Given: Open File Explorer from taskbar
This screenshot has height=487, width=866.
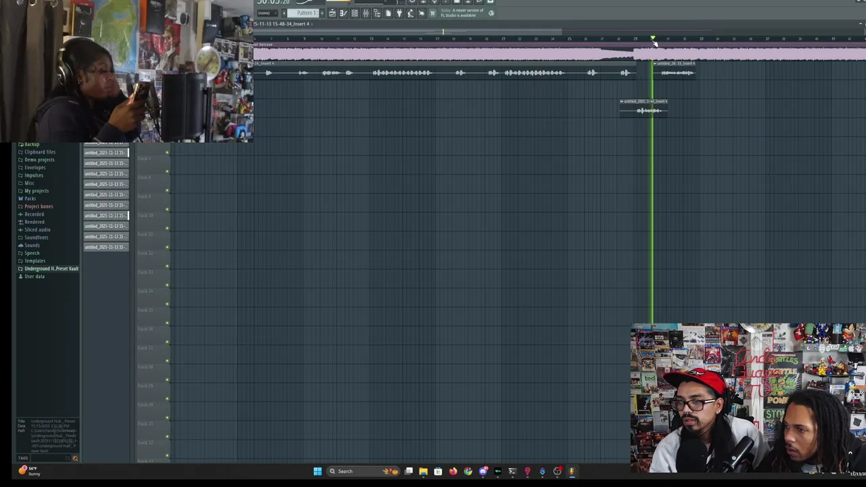Looking at the screenshot, I should coord(424,471).
